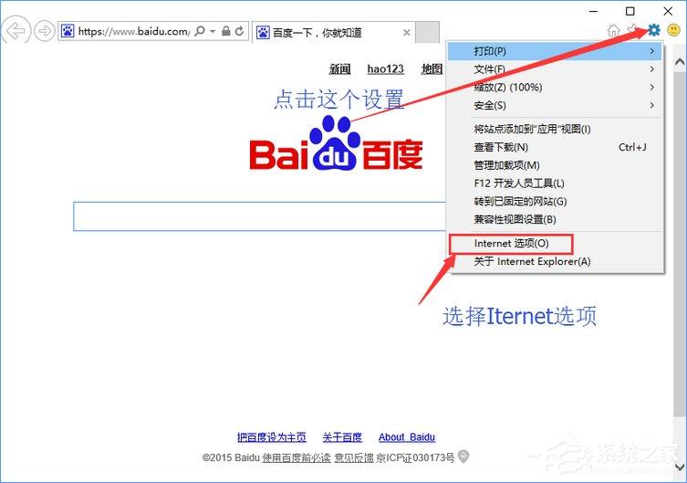Open the 地图 link
The image size is (687, 483).
pyautogui.click(x=432, y=68)
